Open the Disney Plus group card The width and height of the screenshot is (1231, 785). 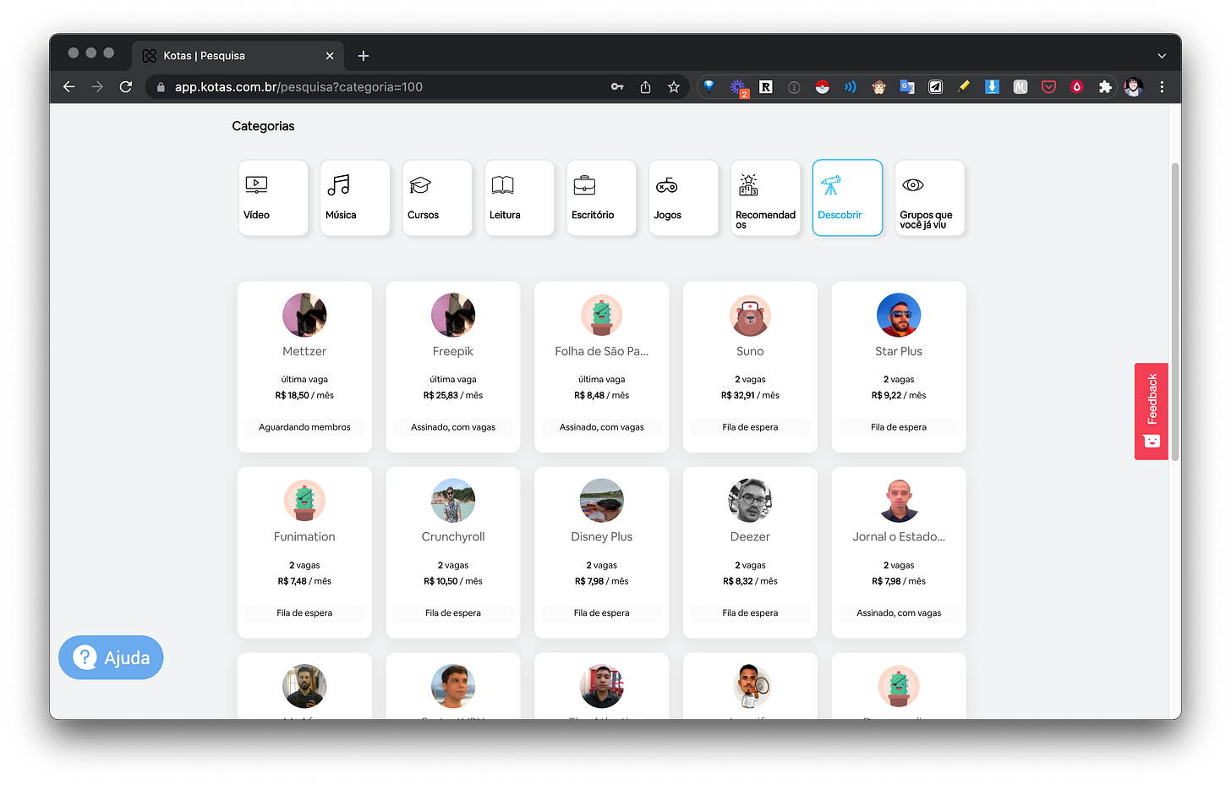point(602,552)
